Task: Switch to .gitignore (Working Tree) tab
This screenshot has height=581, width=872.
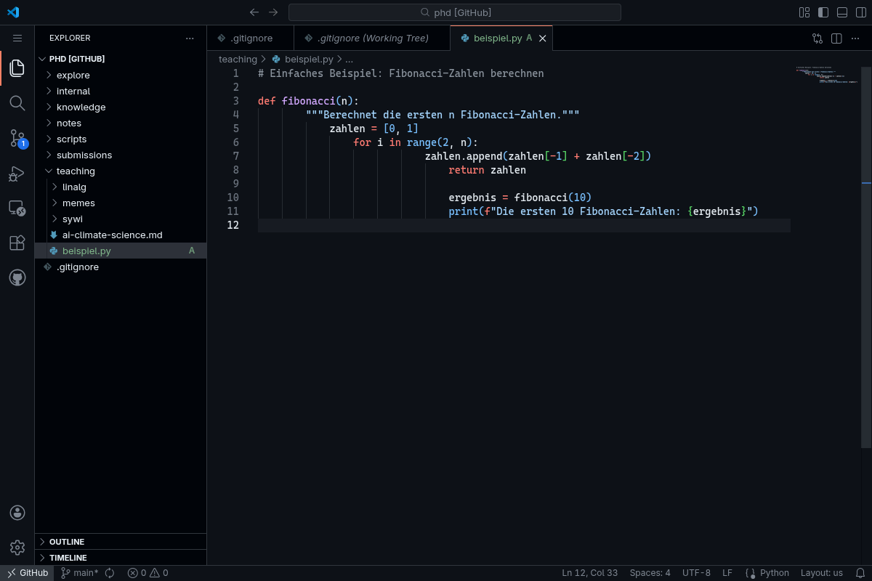Action: tap(372, 38)
